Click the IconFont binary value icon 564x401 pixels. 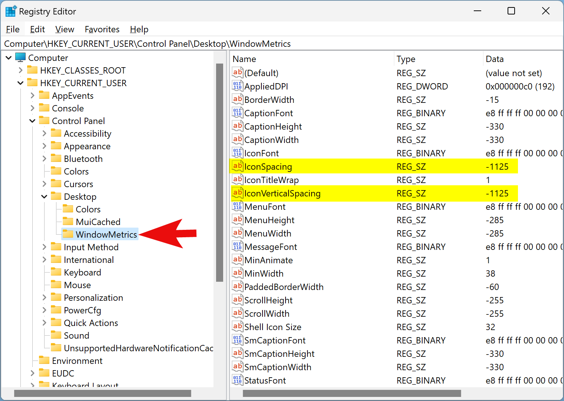(238, 153)
